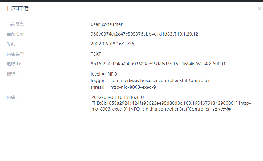The image size is (263, 161).
Task: Click the 日志详情 dialog title
Action: [18, 8]
